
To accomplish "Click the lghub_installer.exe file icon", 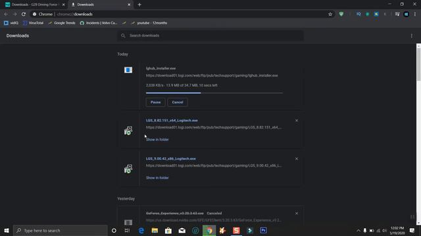I will (128, 70).
